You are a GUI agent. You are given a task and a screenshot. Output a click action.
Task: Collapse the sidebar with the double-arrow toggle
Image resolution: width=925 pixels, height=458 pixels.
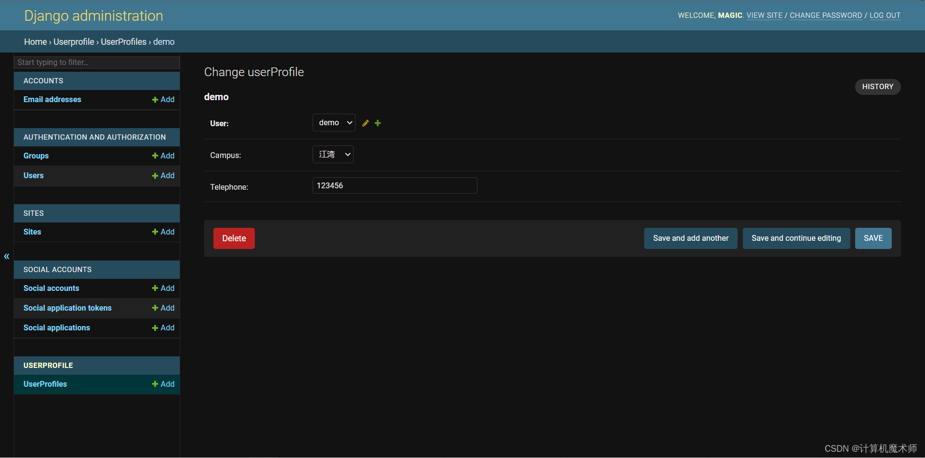pyautogui.click(x=7, y=256)
